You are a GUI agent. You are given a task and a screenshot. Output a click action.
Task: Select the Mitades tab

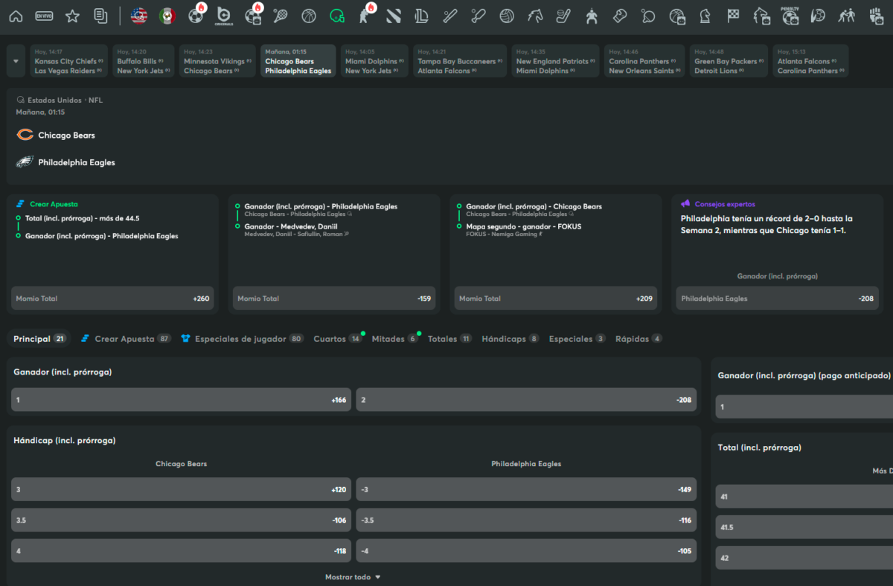coord(395,339)
